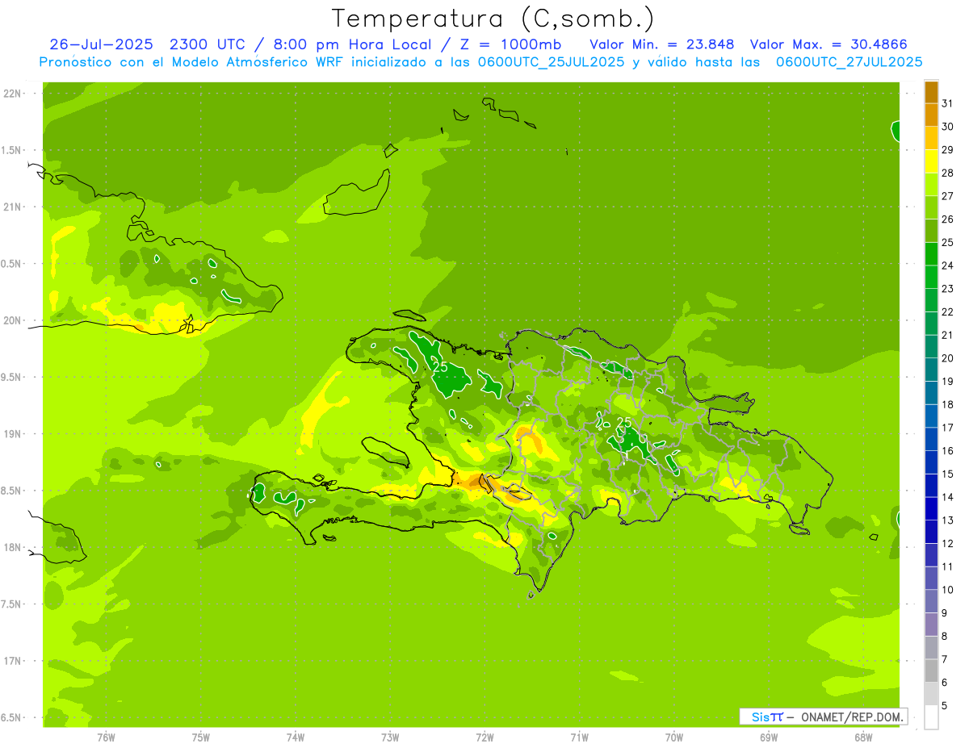Click the title "Temperatura (C,somb.)"
Viewport: 969px width, 748px height.
tap(493, 19)
